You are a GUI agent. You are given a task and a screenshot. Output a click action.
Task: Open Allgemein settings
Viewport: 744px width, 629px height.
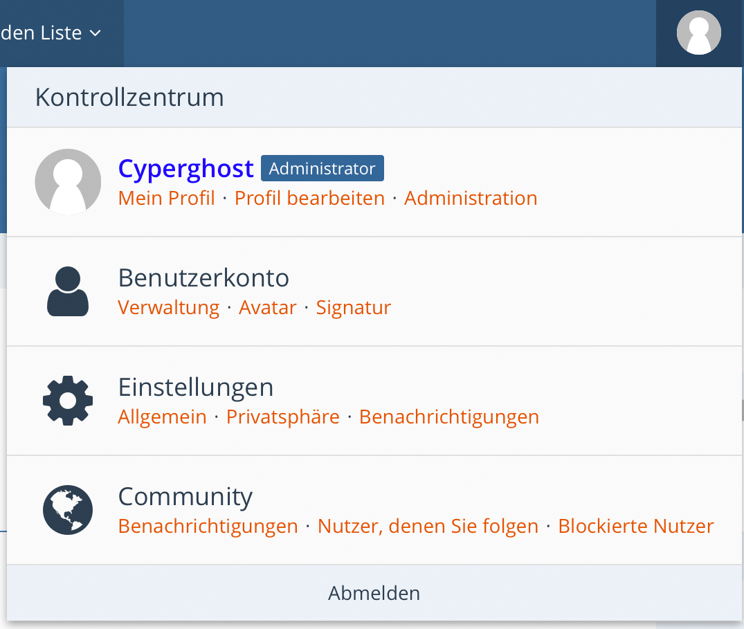163,417
